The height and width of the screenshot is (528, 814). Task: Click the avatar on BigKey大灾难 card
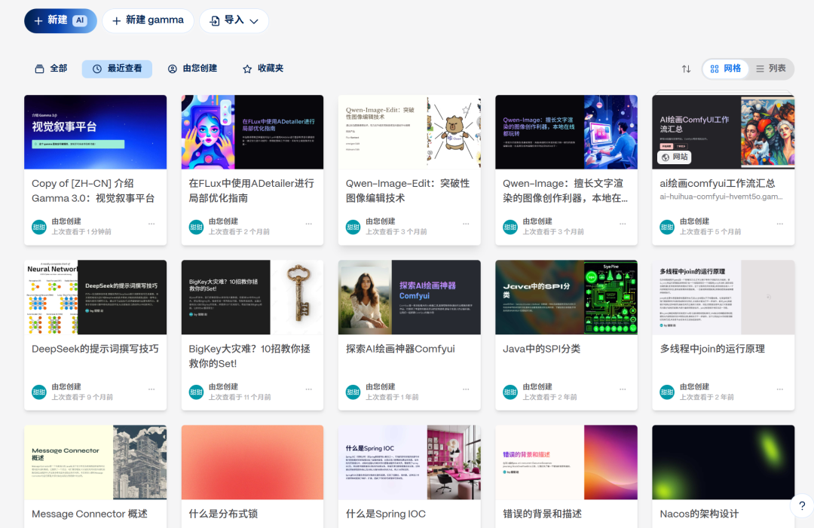(x=196, y=392)
